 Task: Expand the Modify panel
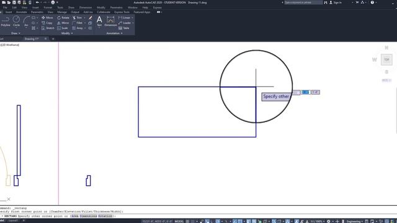pyautogui.click(x=67, y=33)
